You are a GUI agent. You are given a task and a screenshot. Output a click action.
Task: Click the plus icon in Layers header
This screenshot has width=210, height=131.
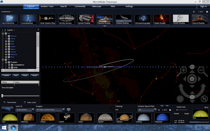tap(5, 30)
